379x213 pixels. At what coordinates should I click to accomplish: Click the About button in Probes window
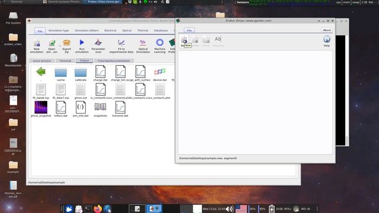(327, 30)
